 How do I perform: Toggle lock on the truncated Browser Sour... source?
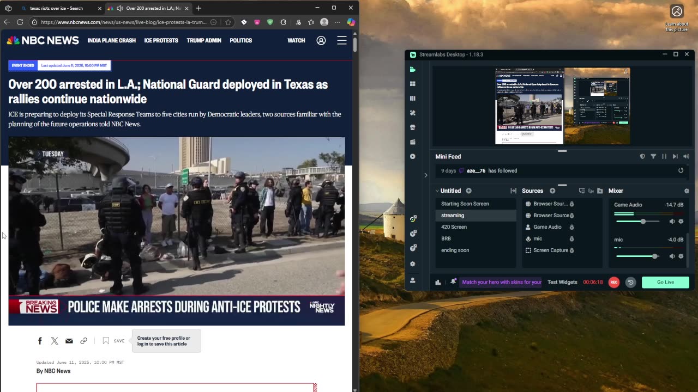click(x=571, y=204)
